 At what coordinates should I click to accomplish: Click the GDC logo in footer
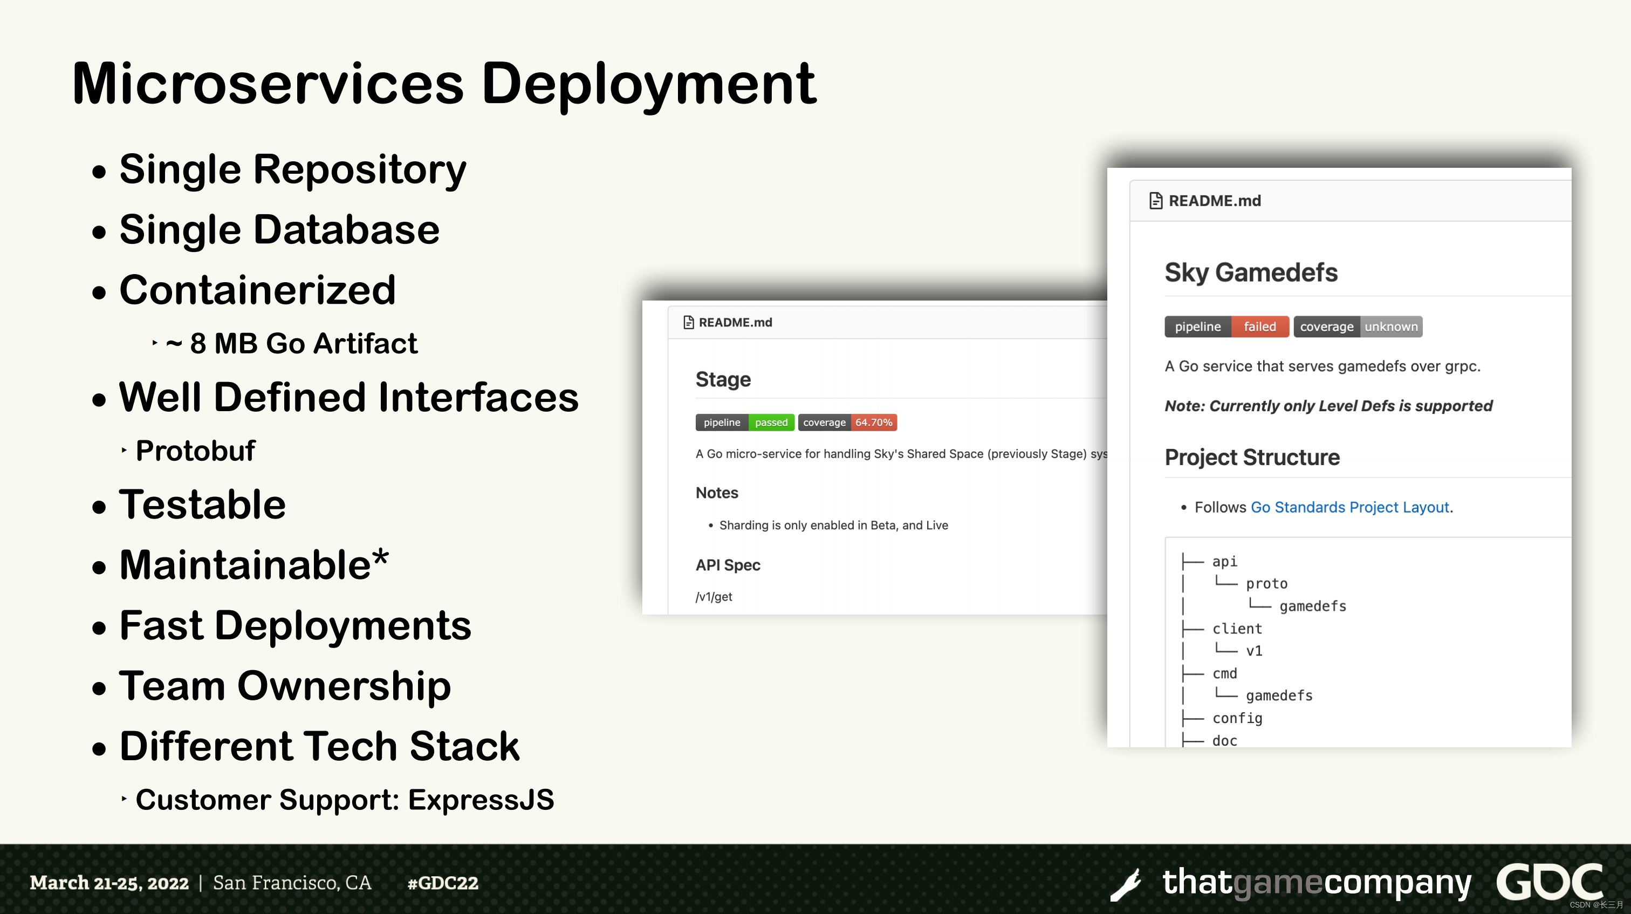(1550, 881)
